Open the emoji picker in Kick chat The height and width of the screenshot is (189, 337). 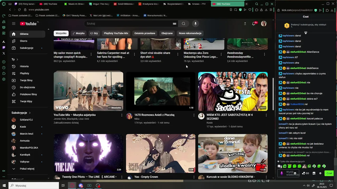pyautogui.click(x=295, y=173)
